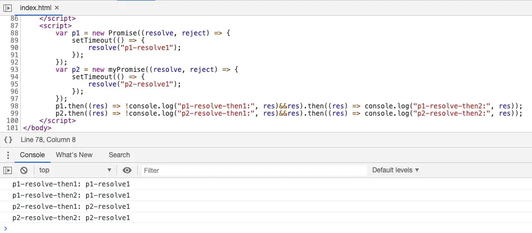Click line number 99 in the gutter
Image resolution: width=532 pixels, height=233 pixels.
(x=14, y=113)
